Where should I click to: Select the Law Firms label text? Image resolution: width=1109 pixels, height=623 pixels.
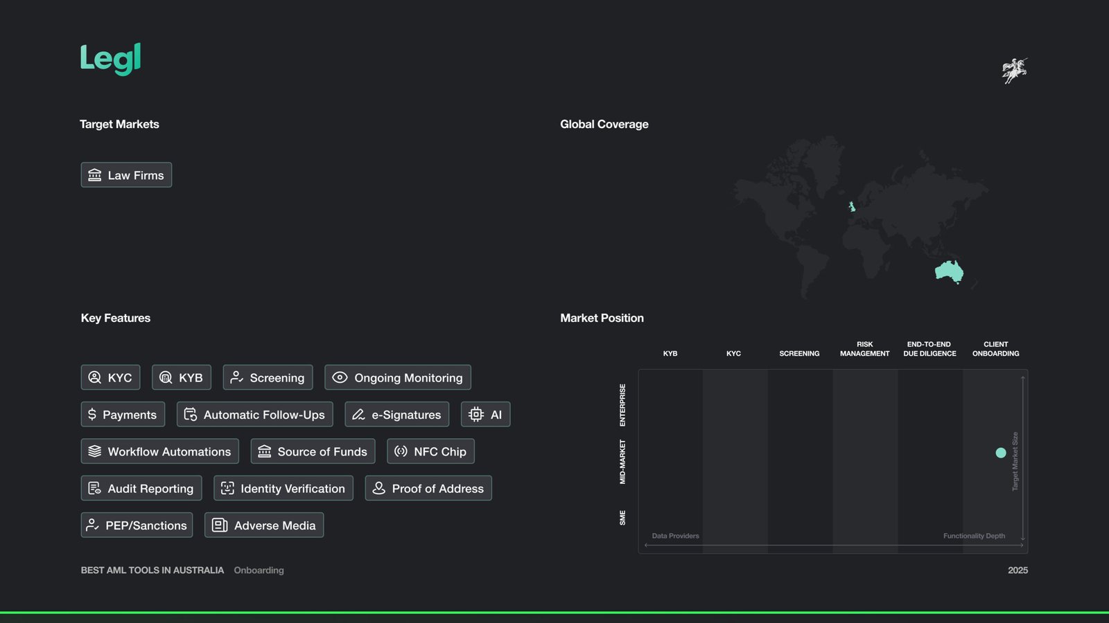click(136, 175)
